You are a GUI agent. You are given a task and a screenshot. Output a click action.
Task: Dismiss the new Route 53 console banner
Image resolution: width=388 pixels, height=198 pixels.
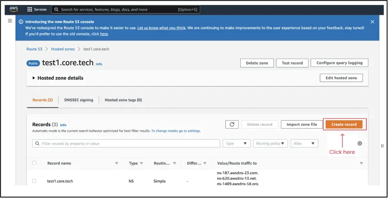pyautogui.click(x=372, y=22)
